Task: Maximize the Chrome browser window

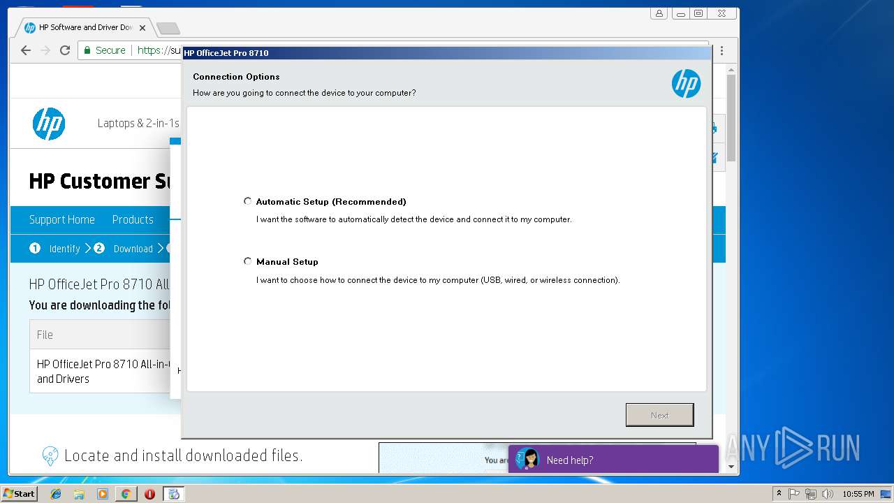Action: [698, 13]
